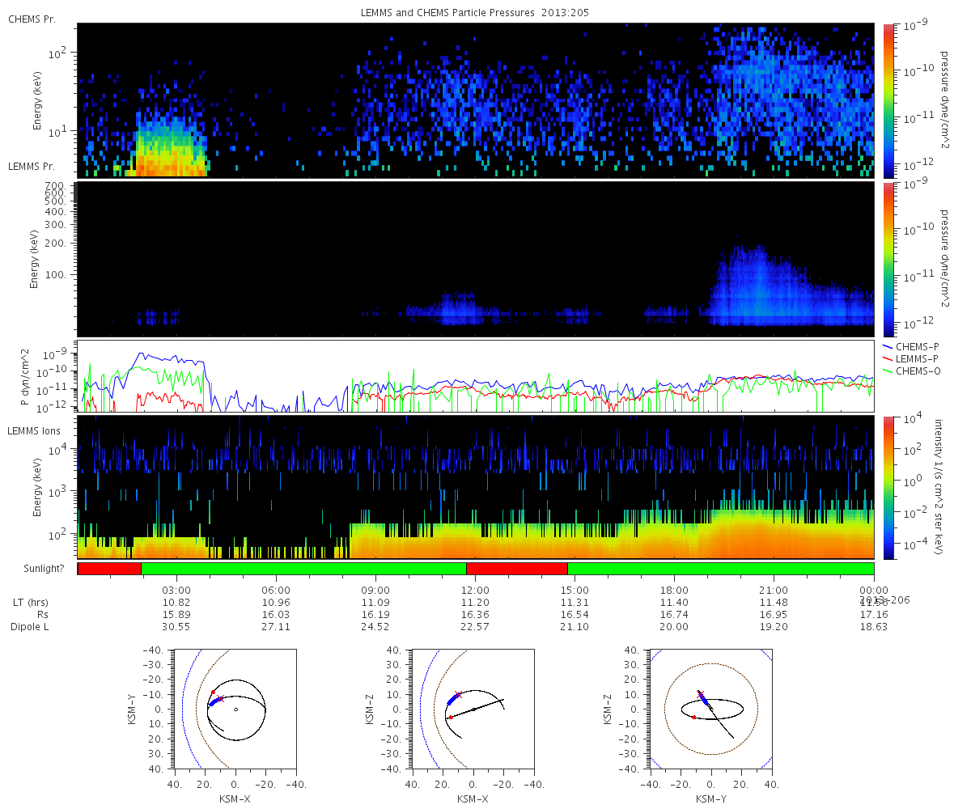
Task: Select the Dipole L value 19.20
Action: click(x=774, y=627)
